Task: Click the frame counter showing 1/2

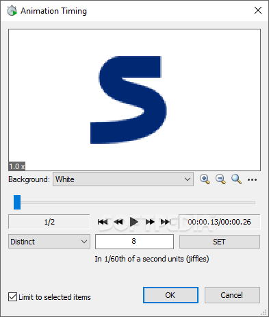Action: pyautogui.click(x=49, y=222)
